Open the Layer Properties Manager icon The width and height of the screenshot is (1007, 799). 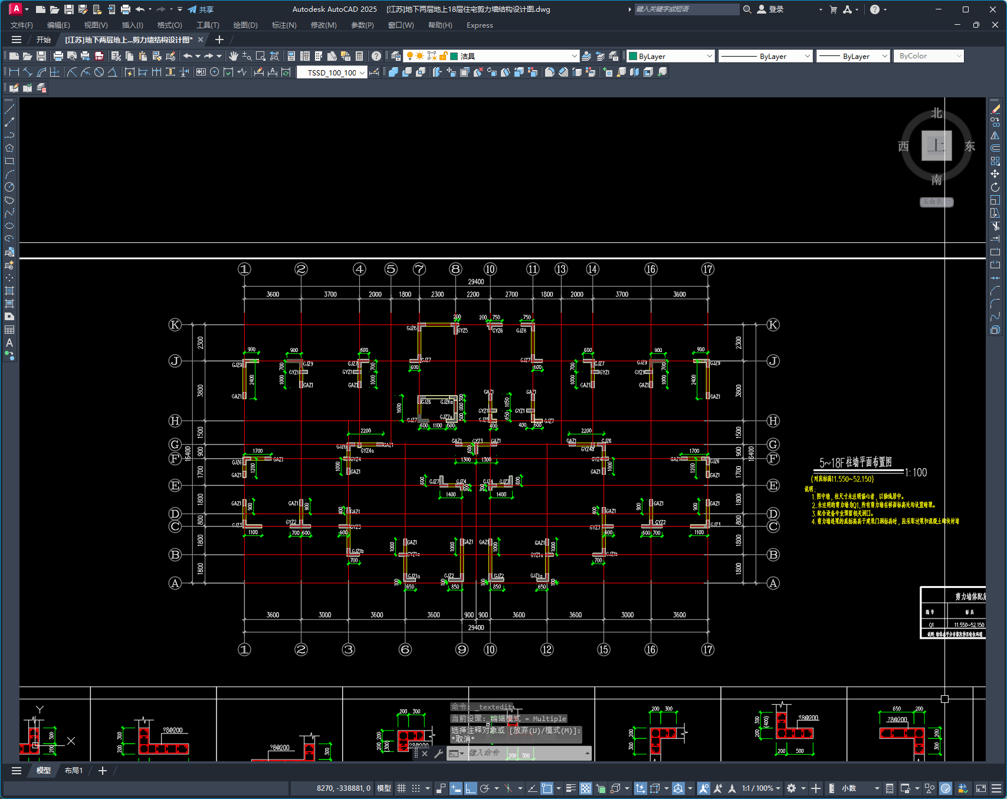point(396,56)
